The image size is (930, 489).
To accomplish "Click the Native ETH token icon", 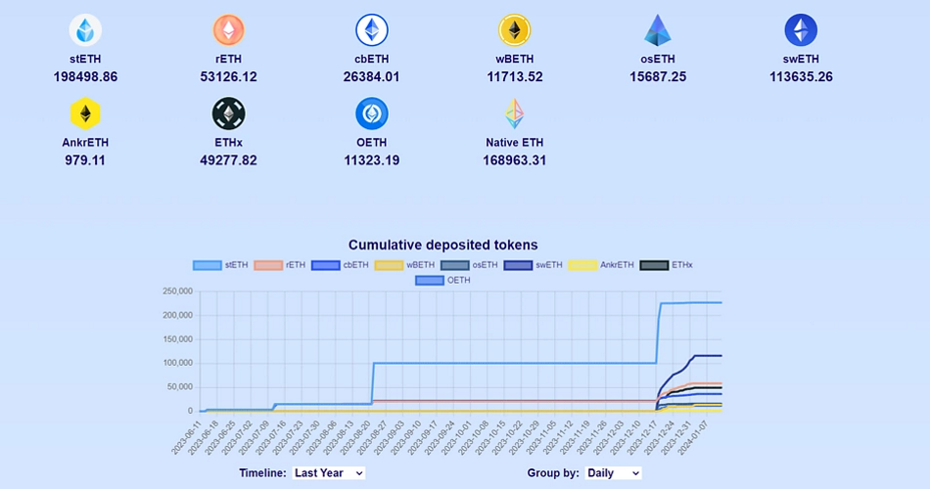I will [514, 113].
